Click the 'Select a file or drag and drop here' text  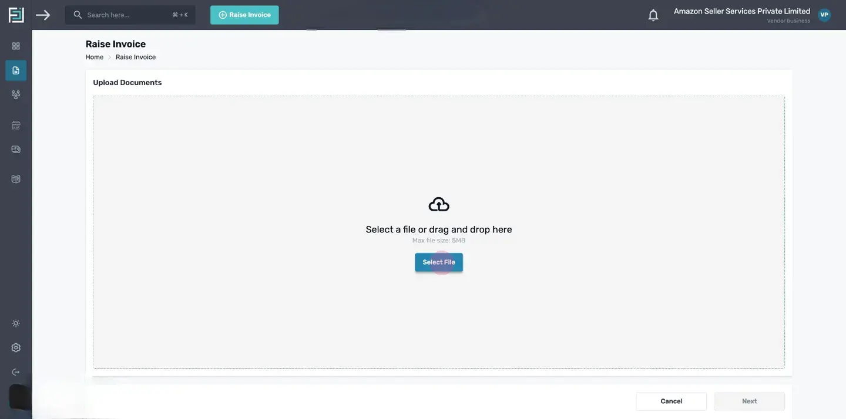(x=439, y=229)
